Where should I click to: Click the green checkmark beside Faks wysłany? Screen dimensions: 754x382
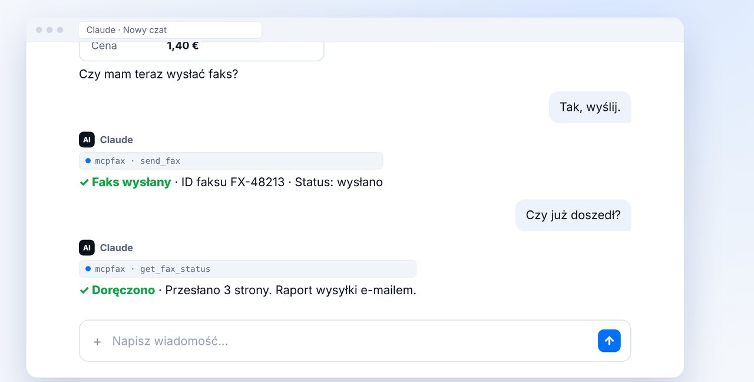pyautogui.click(x=84, y=183)
